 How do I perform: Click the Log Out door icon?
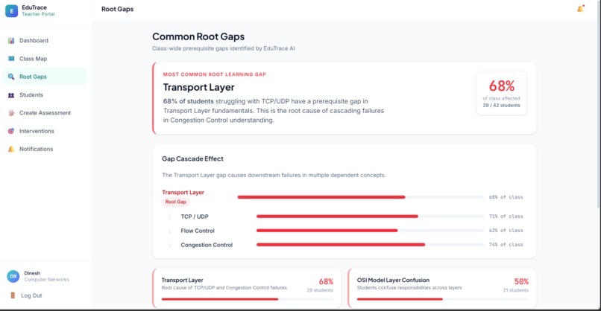(13, 295)
